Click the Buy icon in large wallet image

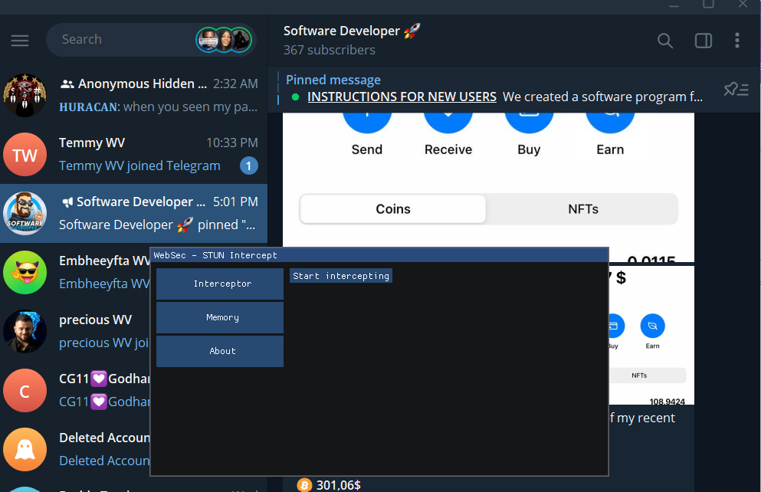click(x=529, y=123)
